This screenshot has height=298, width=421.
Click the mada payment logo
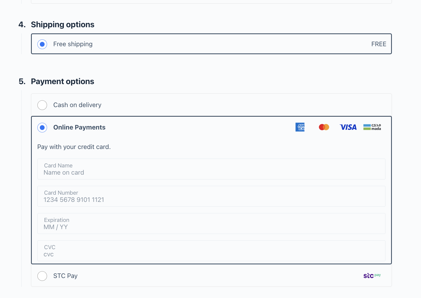(x=372, y=127)
